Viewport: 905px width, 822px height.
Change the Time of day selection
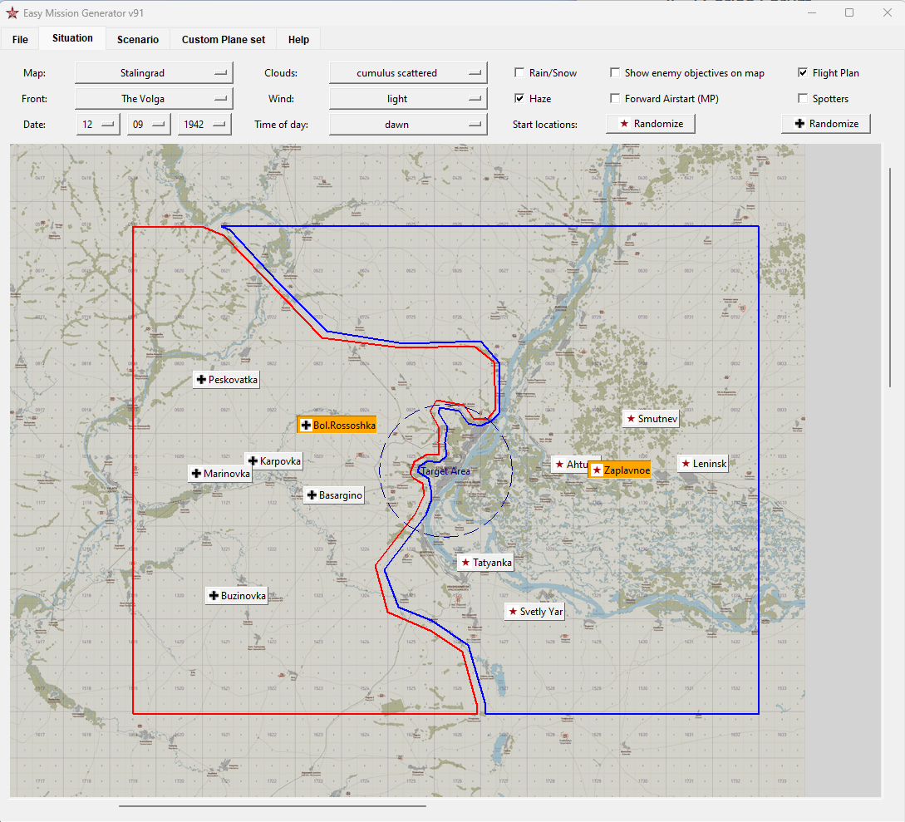(407, 125)
